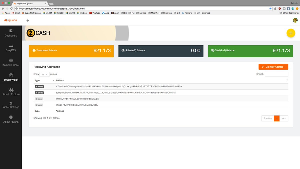Viewport: 300px width, 169px height.
Task: Open the About Iguana page
Action: tap(11, 119)
